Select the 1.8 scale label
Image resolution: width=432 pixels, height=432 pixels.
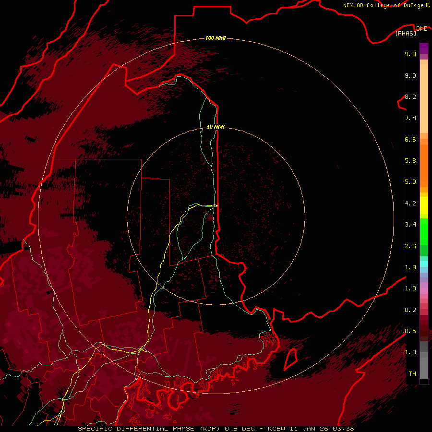pyautogui.click(x=410, y=267)
